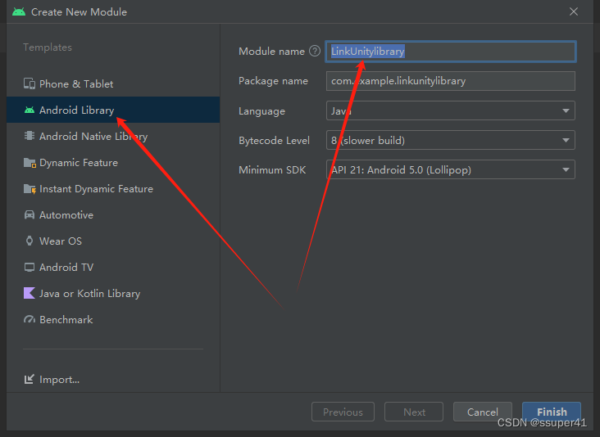Viewport: 600px width, 437px height.
Task: Open Import... option
Action: (52, 380)
